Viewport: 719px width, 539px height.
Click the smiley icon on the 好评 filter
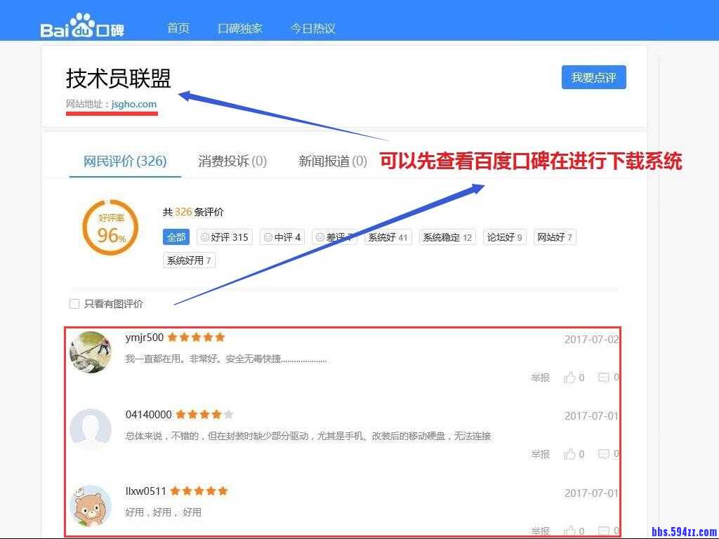(205, 237)
